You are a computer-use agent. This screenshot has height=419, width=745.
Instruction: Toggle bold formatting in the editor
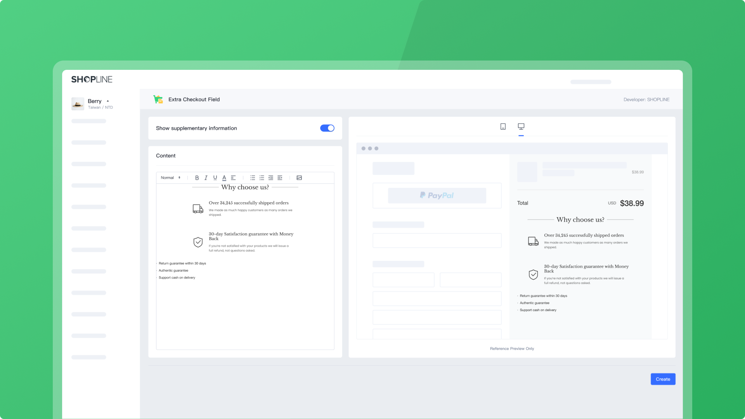point(197,178)
